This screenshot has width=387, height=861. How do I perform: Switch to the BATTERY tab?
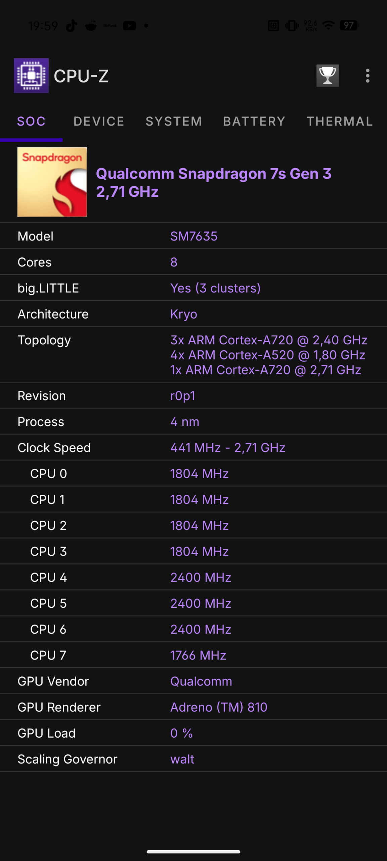(255, 121)
